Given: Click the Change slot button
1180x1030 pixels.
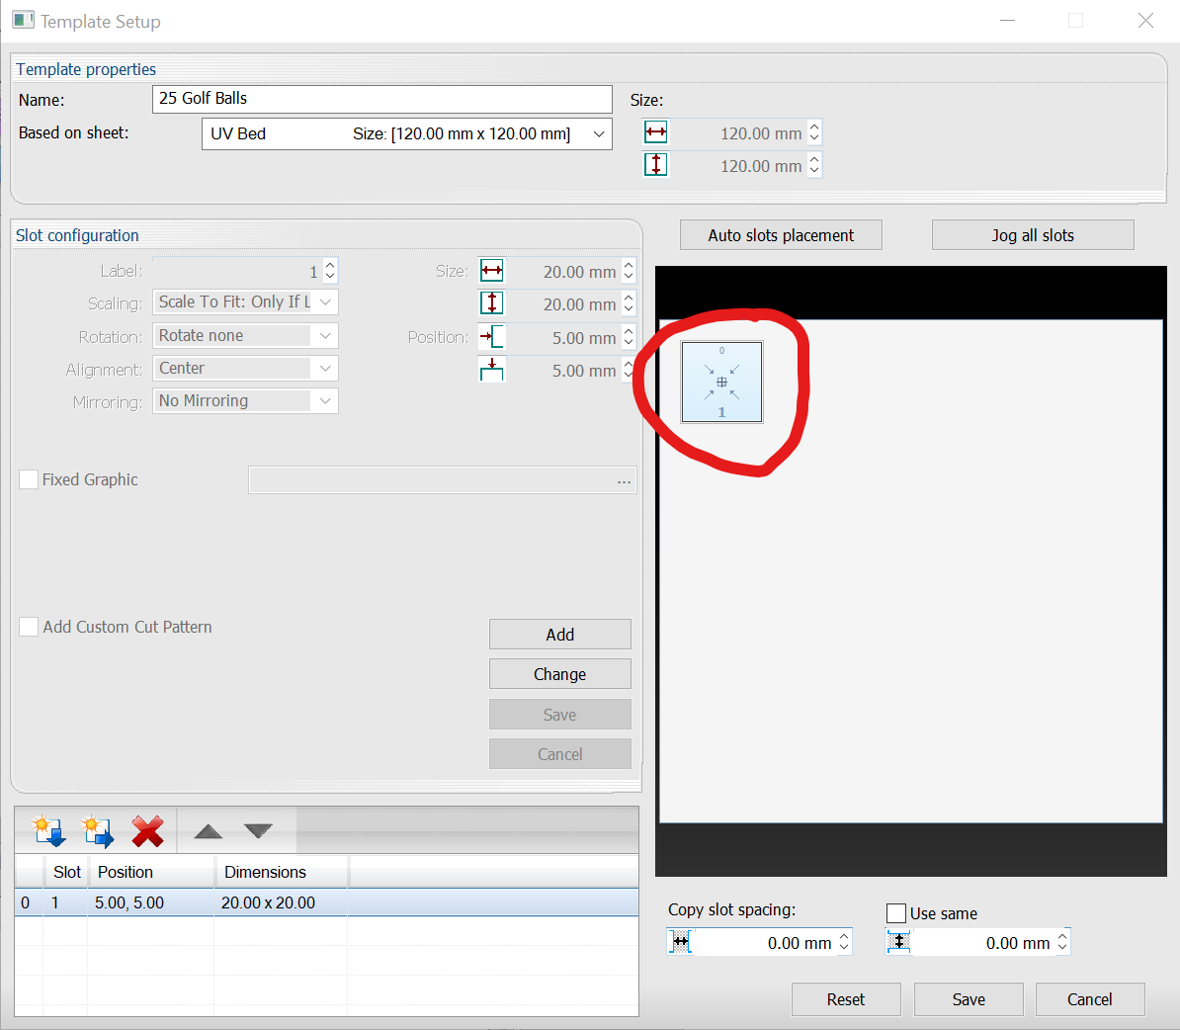Looking at the screenshot, I should point(560,674).
